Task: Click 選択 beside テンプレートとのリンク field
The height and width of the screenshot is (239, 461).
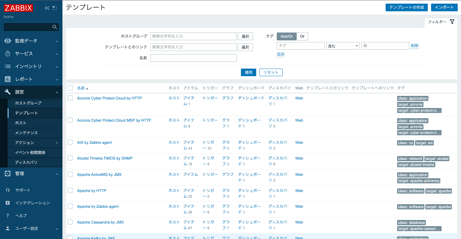Action: coord(245,47)
